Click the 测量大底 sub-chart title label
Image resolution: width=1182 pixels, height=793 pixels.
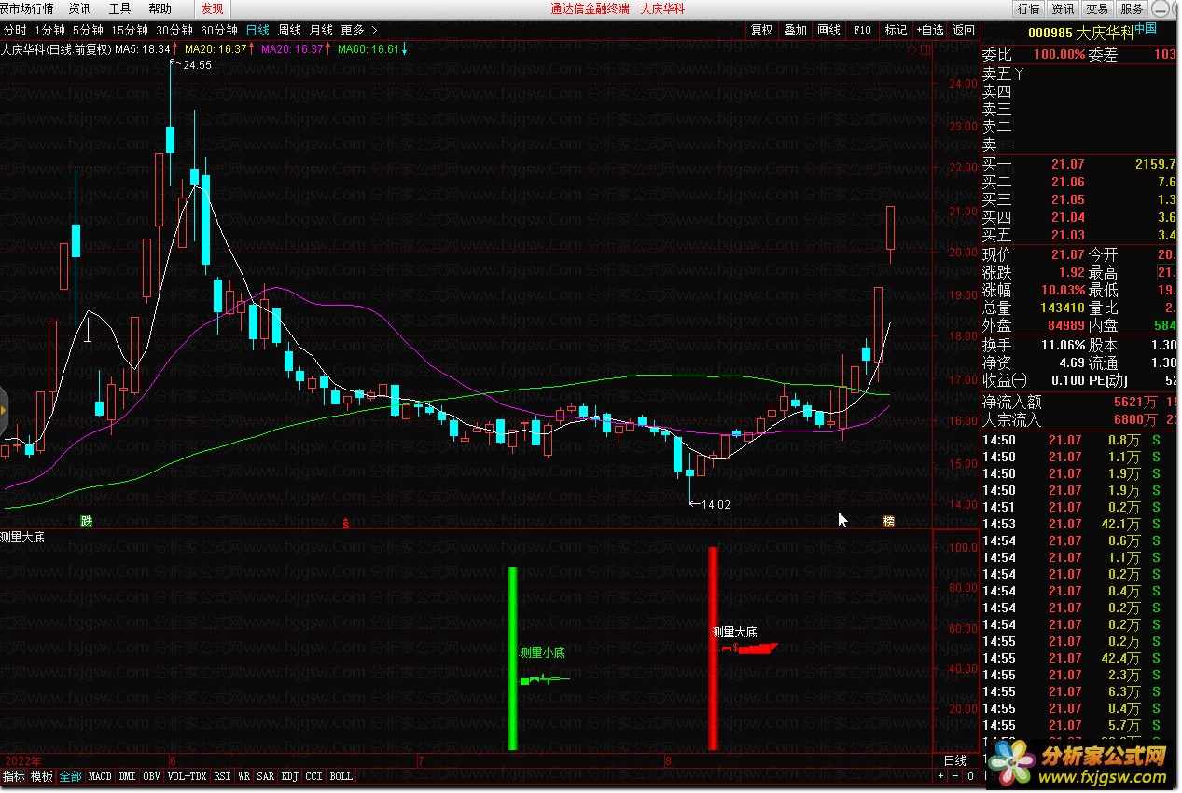tap(23, 538)
